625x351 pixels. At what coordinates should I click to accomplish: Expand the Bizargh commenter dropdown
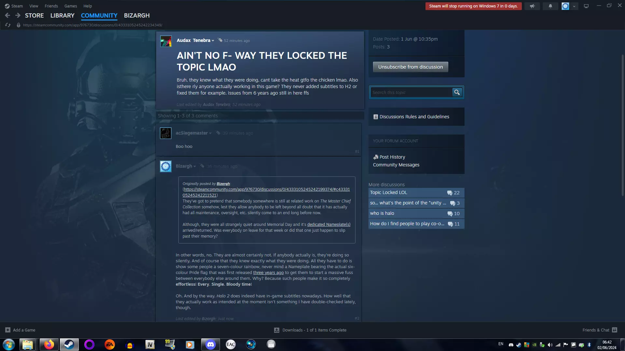(195, 166)
